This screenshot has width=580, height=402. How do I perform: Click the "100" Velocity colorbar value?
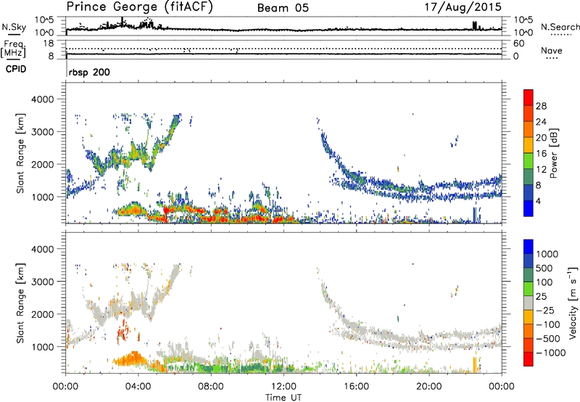[x=544, y=282]
